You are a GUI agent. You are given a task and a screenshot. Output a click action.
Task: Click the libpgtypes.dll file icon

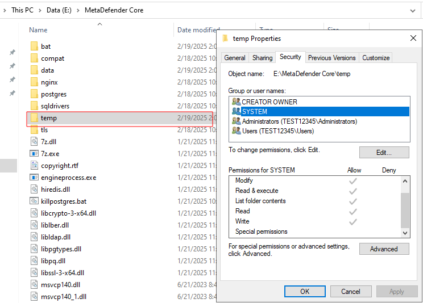(x=34, y=249)
